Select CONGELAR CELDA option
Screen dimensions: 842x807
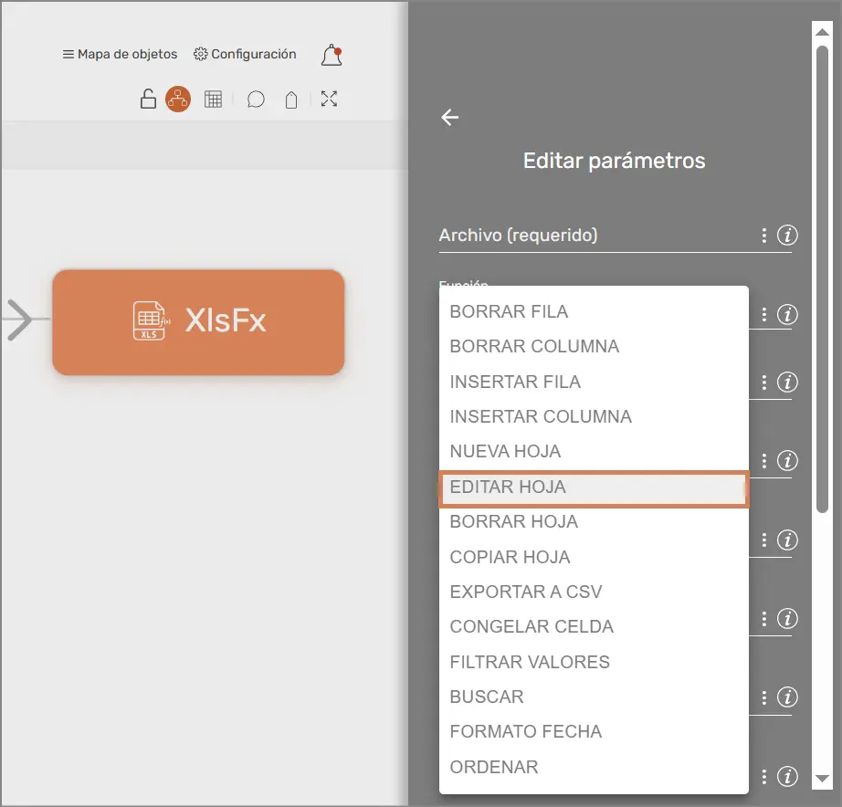[x=594, y=626]
